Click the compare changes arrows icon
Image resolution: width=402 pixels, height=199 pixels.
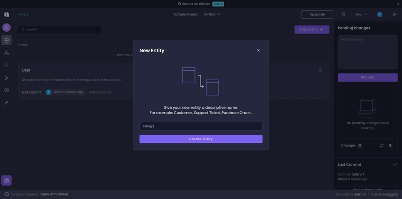[382, 145]
